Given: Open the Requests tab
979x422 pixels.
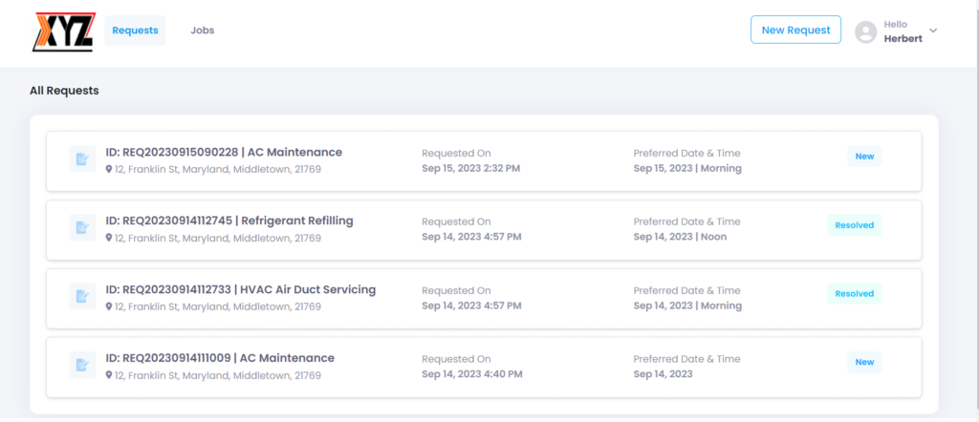Looking at the screenshot, I should (x=135, y=31).
